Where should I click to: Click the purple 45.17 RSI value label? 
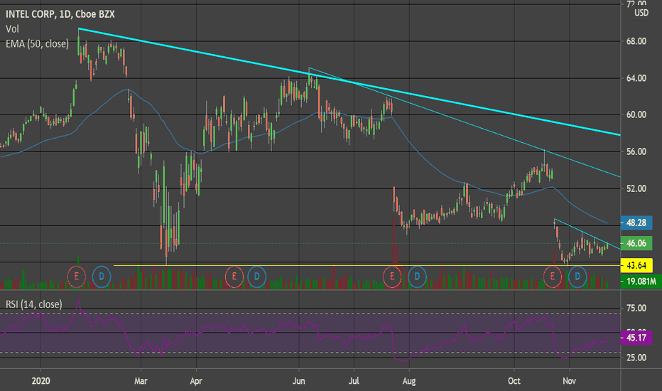tap(636, 337)
